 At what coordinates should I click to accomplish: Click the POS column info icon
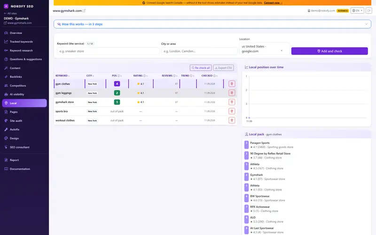(x=119, y=76)
